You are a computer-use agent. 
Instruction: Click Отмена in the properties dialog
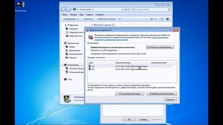tap(143, 119)
